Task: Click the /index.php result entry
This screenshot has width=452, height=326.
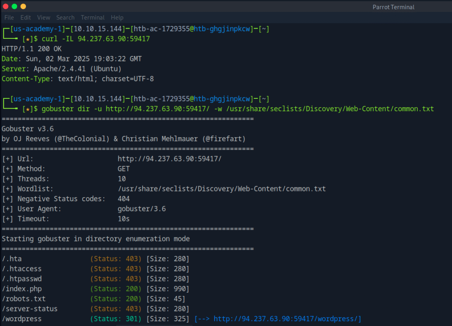Action: pyautogui.click(x=22, y=289)
